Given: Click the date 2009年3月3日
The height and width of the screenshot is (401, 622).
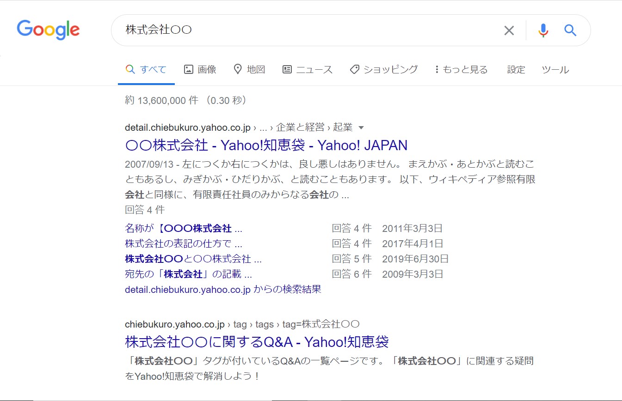Looking at the screenshot, I should tap(413, 274).
